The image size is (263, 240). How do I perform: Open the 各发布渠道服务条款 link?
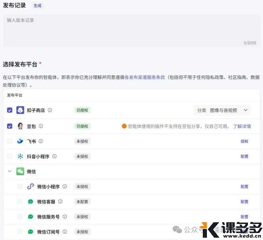(x=145, y=77)
